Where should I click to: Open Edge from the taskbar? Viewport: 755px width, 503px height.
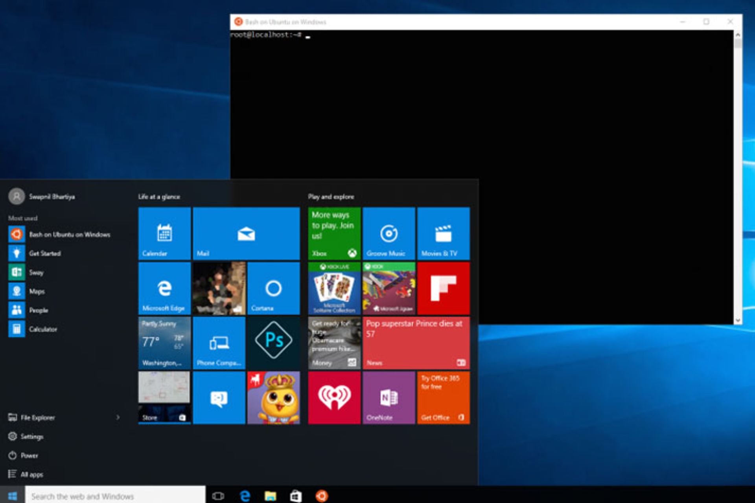click(245, 496)
